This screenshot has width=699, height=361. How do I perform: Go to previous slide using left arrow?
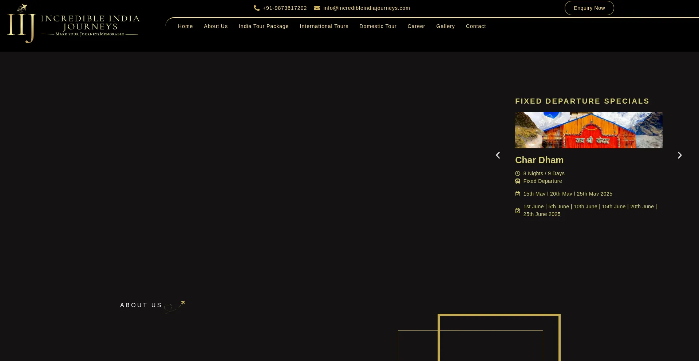click(x=498, y=155)
